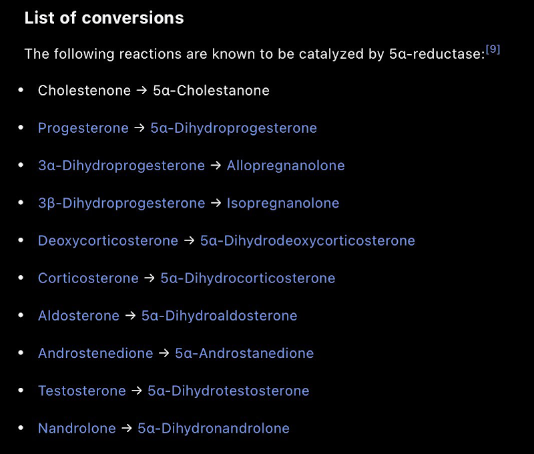Follow the Allopregnanolone link
534x454 pixels.
286,166
